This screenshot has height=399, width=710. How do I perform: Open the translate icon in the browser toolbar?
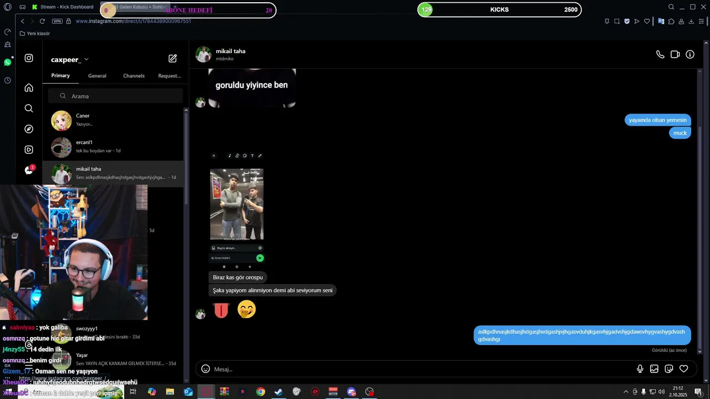661,21
